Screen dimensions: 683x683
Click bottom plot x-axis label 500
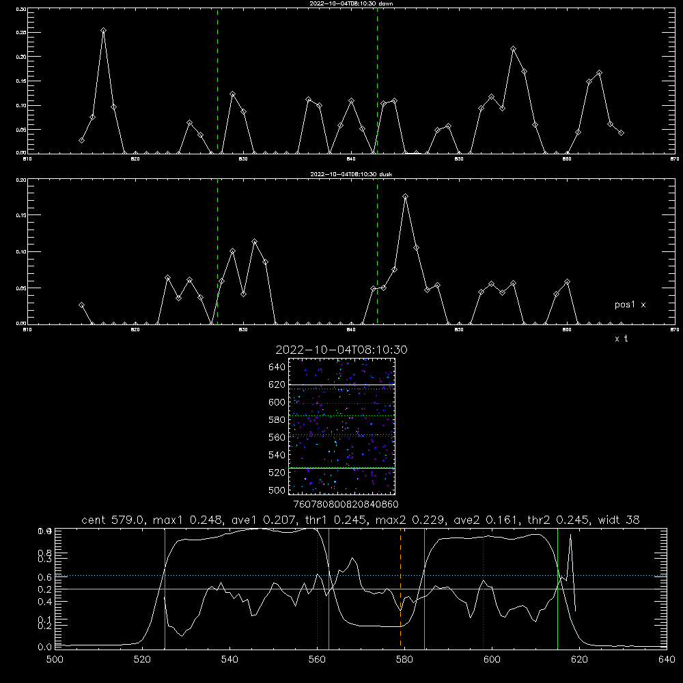click(55, 660)
